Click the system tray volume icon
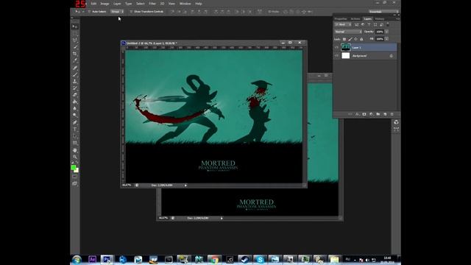This screenshot has height=265, width=471. pyautogui.click(x=367, y=260)
